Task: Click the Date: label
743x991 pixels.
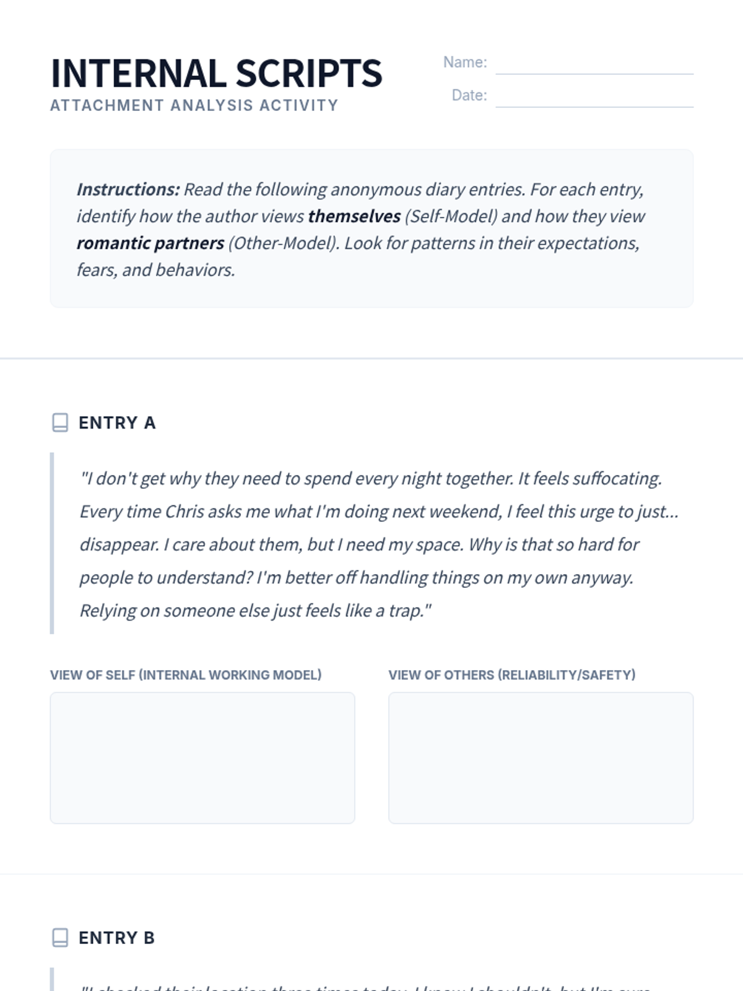Action: [x=469, y=95]
